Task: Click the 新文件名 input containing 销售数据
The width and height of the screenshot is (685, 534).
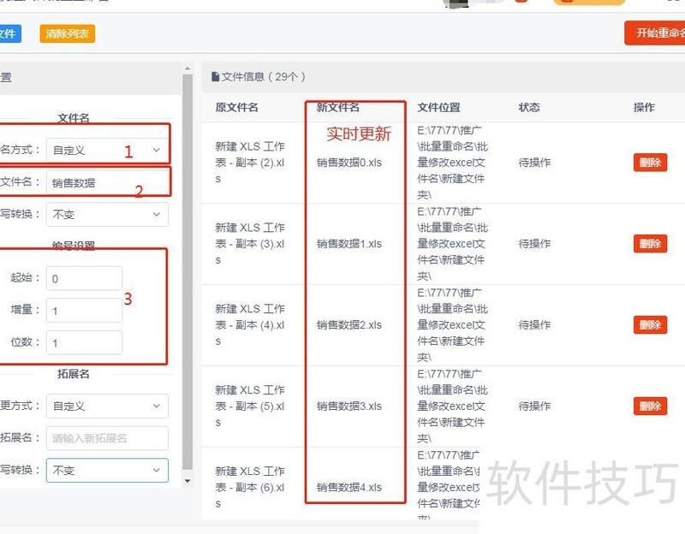Action: pos(107,182)
